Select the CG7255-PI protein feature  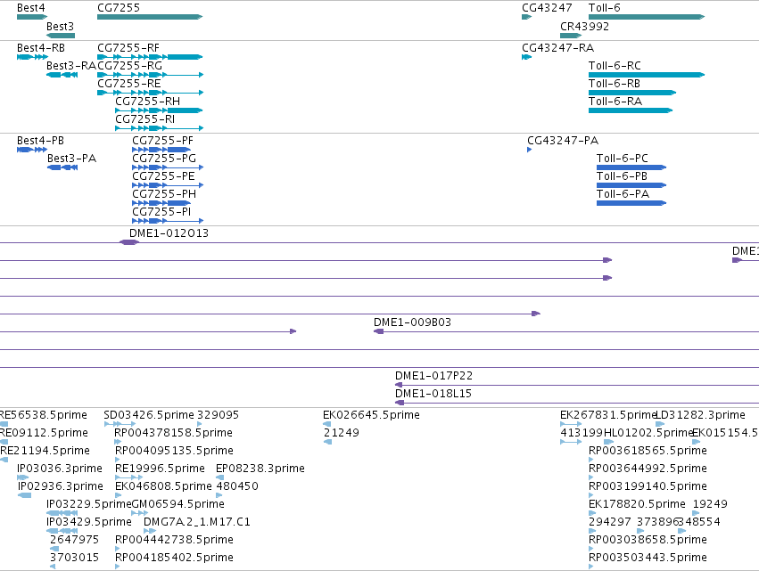(168, 222)
